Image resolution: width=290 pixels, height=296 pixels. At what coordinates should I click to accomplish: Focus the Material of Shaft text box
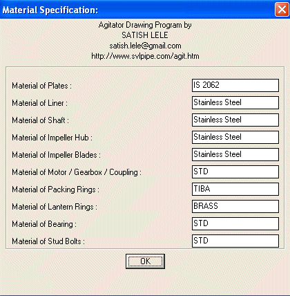click(235, 120)
